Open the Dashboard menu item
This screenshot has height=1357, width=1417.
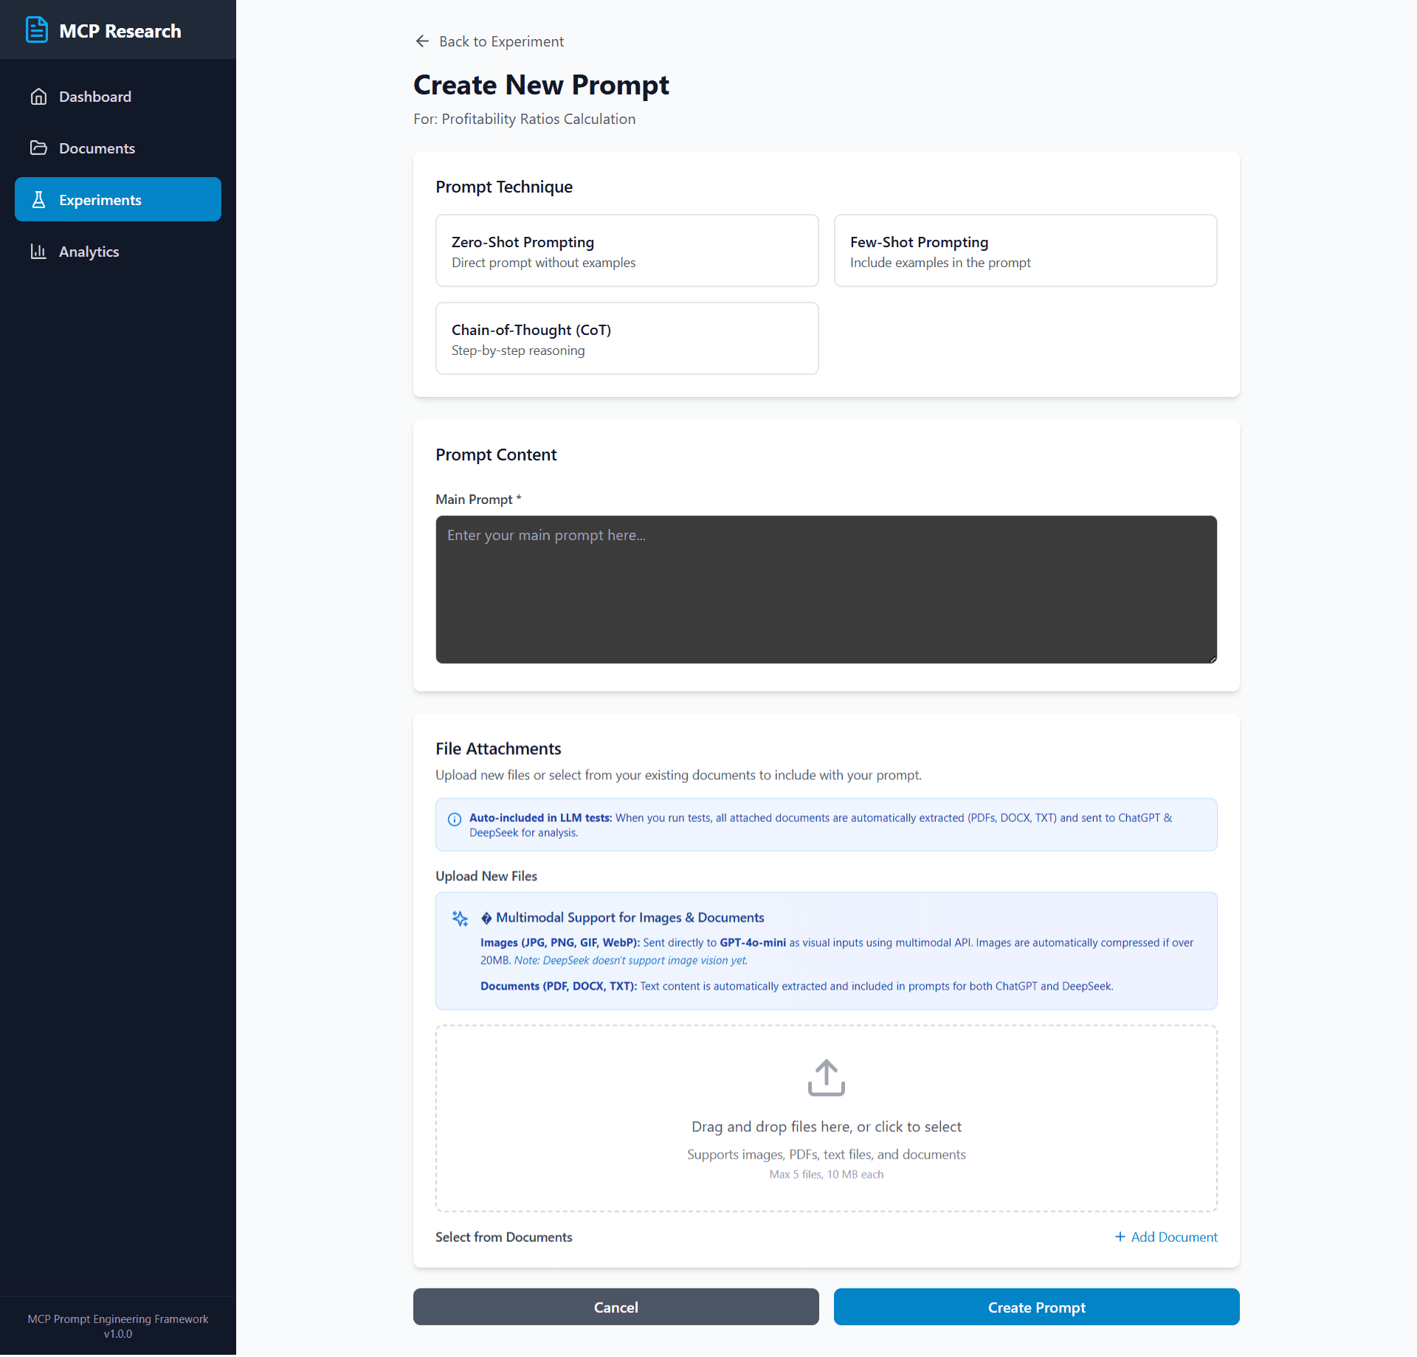95,97
